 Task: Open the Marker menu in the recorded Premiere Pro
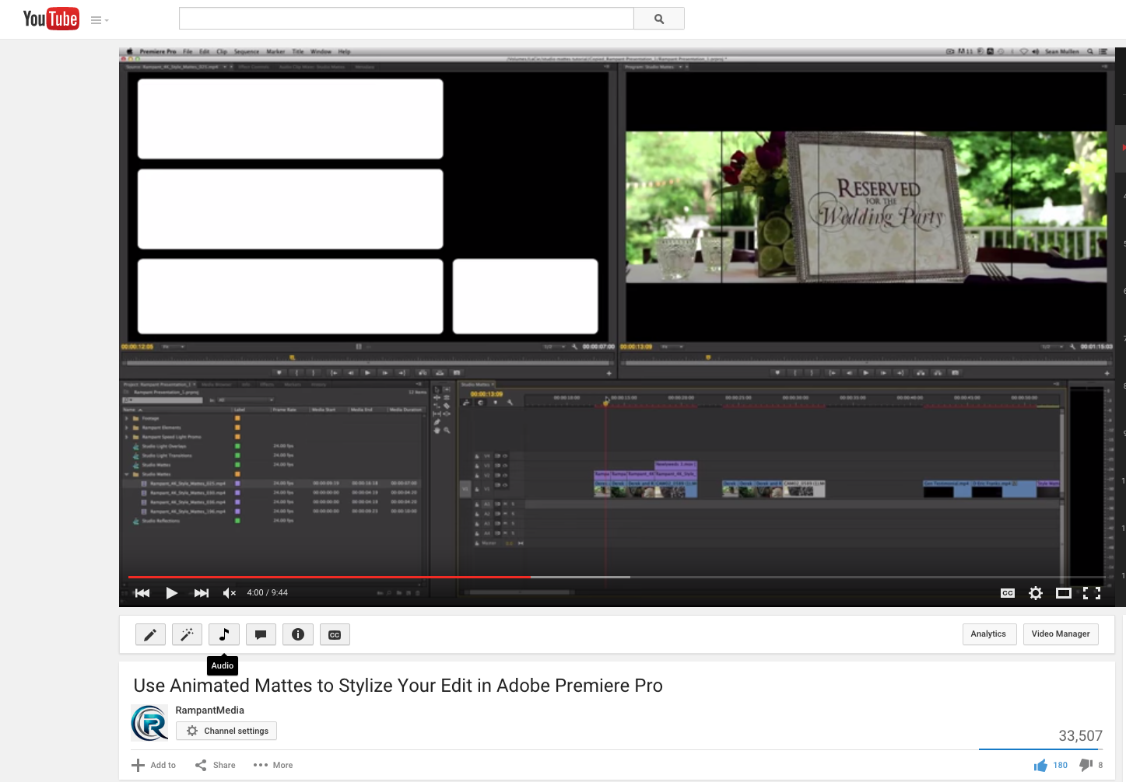(x=275, y=51)
